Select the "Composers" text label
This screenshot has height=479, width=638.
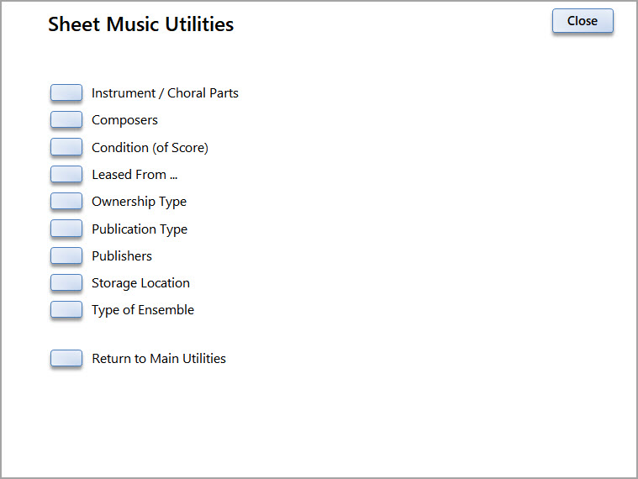pyautogui.click(x=124, y=120)
